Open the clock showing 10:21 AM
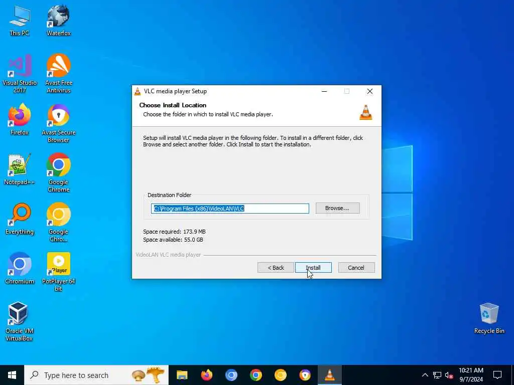The image size is (514, 385). click(471, 375)
